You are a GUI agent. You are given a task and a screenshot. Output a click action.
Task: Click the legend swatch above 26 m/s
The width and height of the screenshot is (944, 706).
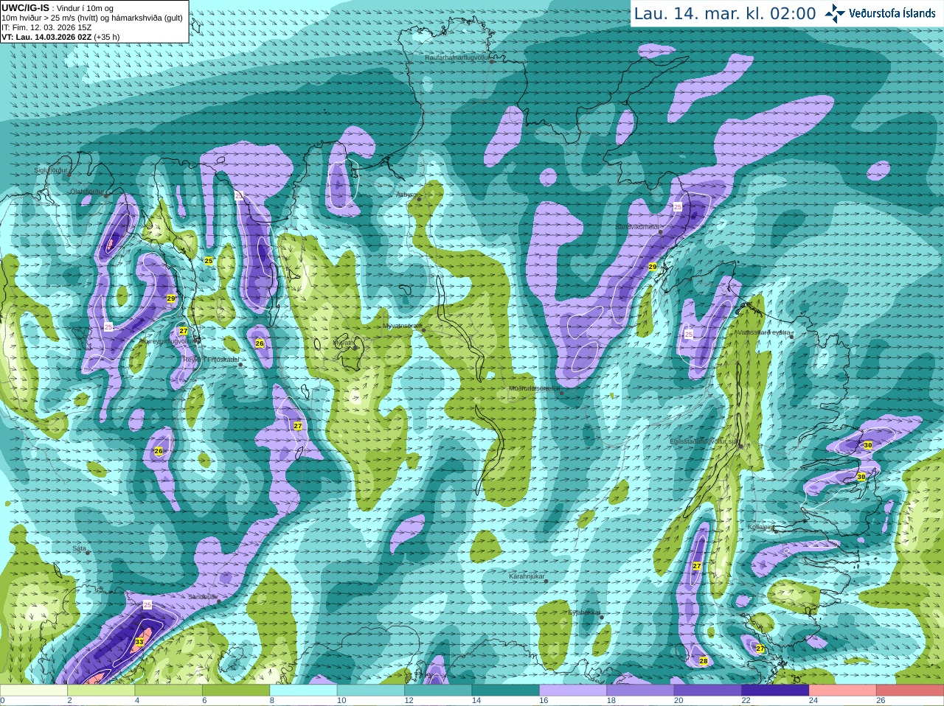coord(910,691)
